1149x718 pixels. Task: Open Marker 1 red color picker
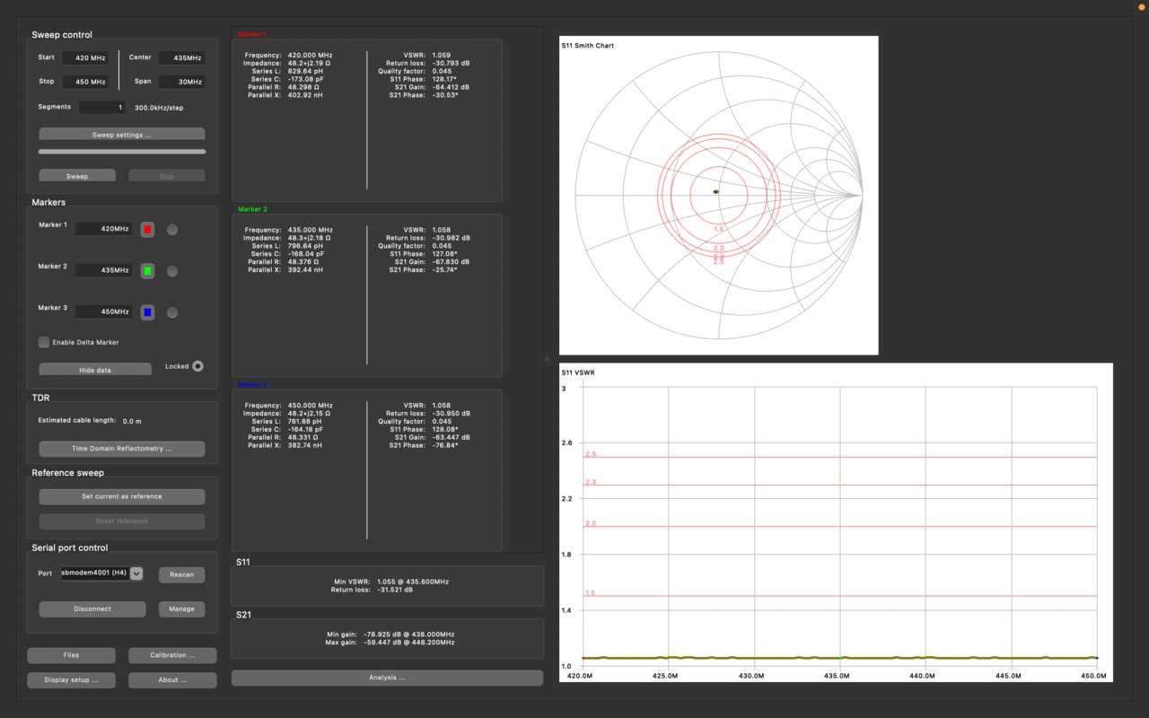pos(148,230)
